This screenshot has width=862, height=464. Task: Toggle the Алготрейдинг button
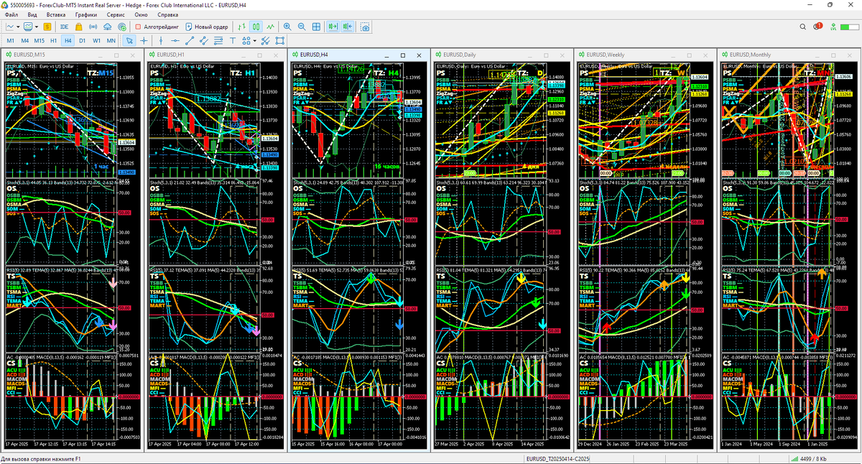[x=157, y=27]
